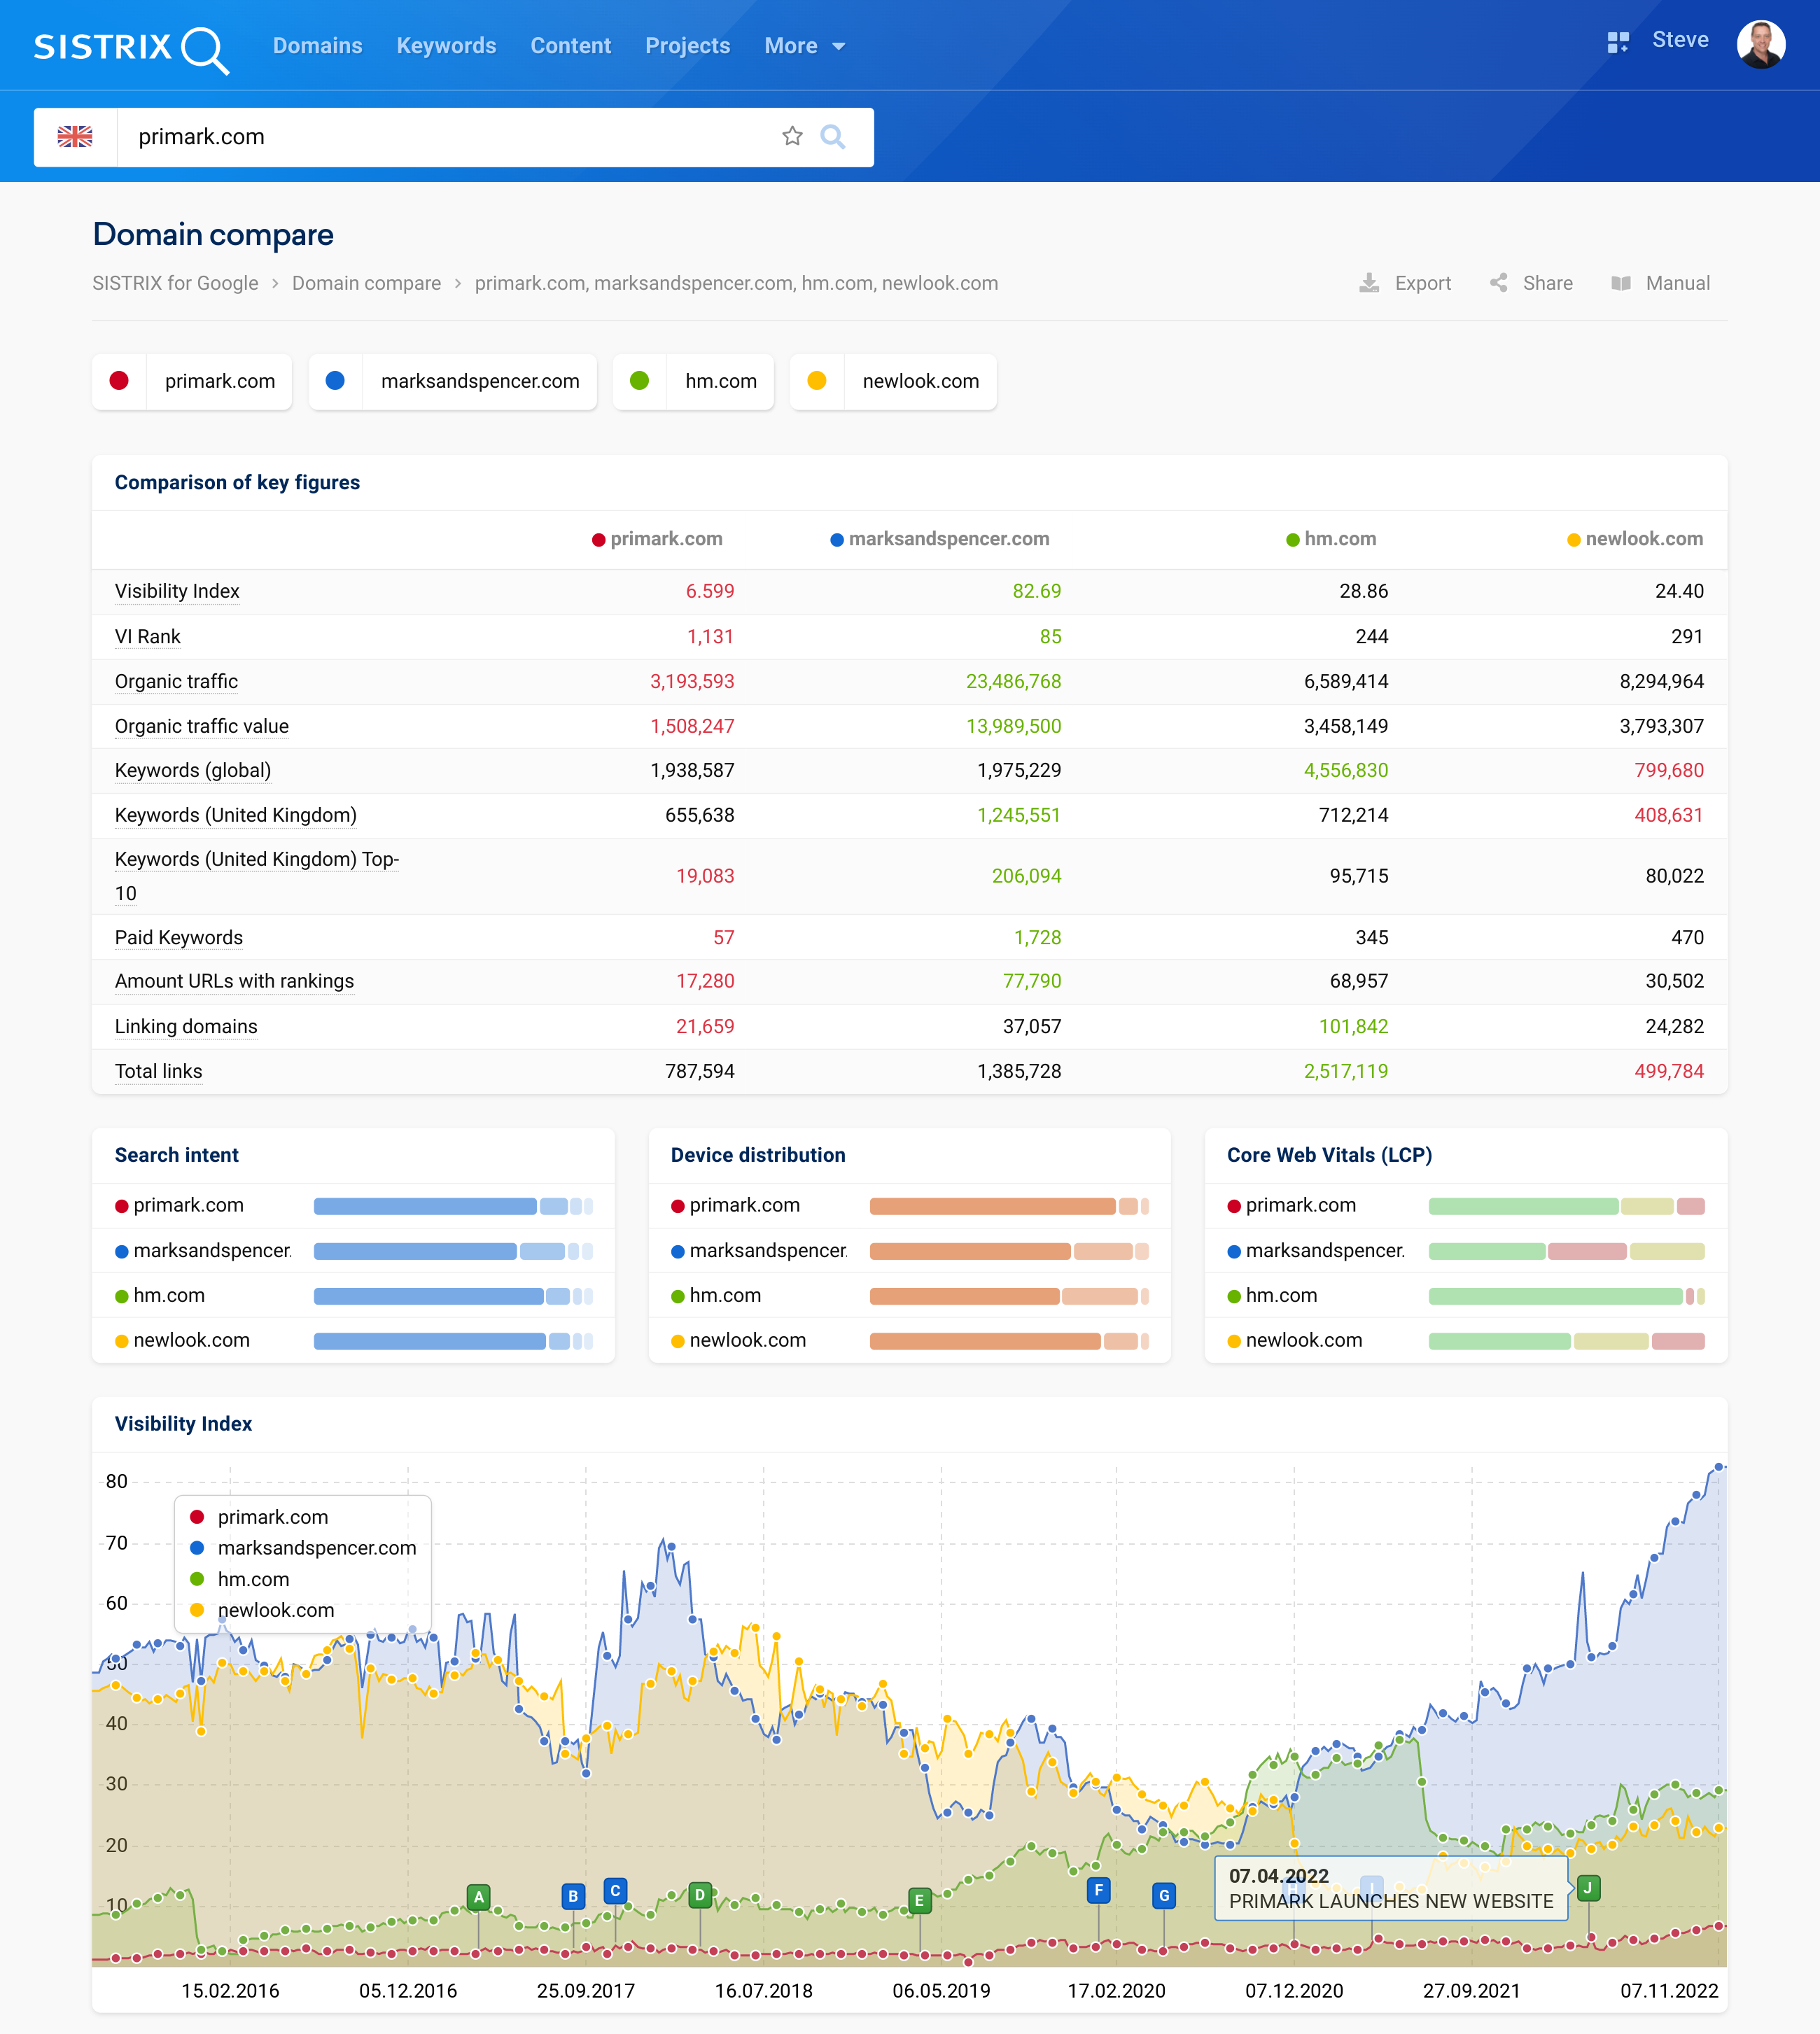The height and width of the screenshot is (2034, 1820).
Task: Click the Manual book icon
Action: click(x=1621, y=283)
